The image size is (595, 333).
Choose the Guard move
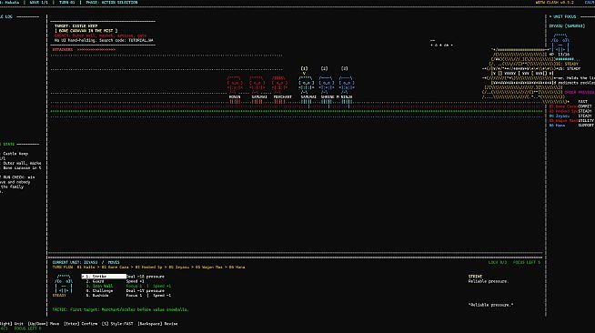click(95, 281)
